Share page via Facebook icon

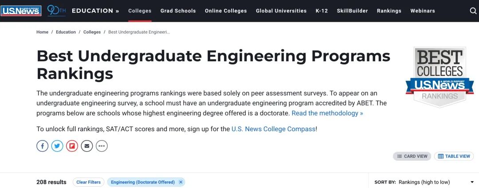tap(43, 146)
